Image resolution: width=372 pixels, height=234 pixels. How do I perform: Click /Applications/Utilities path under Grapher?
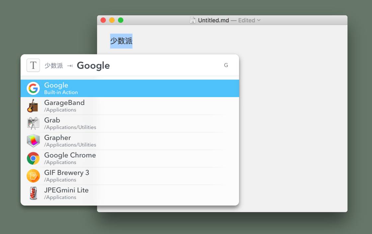70,145
